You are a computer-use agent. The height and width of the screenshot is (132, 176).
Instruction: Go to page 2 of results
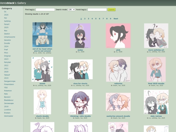[x=85, y=19]
